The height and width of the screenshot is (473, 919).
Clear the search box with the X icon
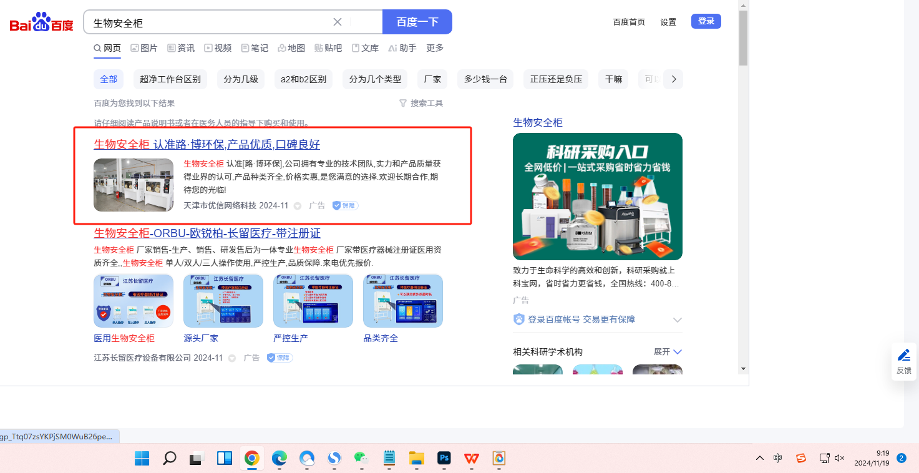pyautogui.click(x=338, y=22)
